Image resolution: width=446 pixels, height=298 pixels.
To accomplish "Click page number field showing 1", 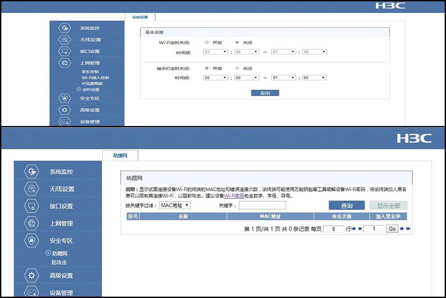I will (374, 229).
